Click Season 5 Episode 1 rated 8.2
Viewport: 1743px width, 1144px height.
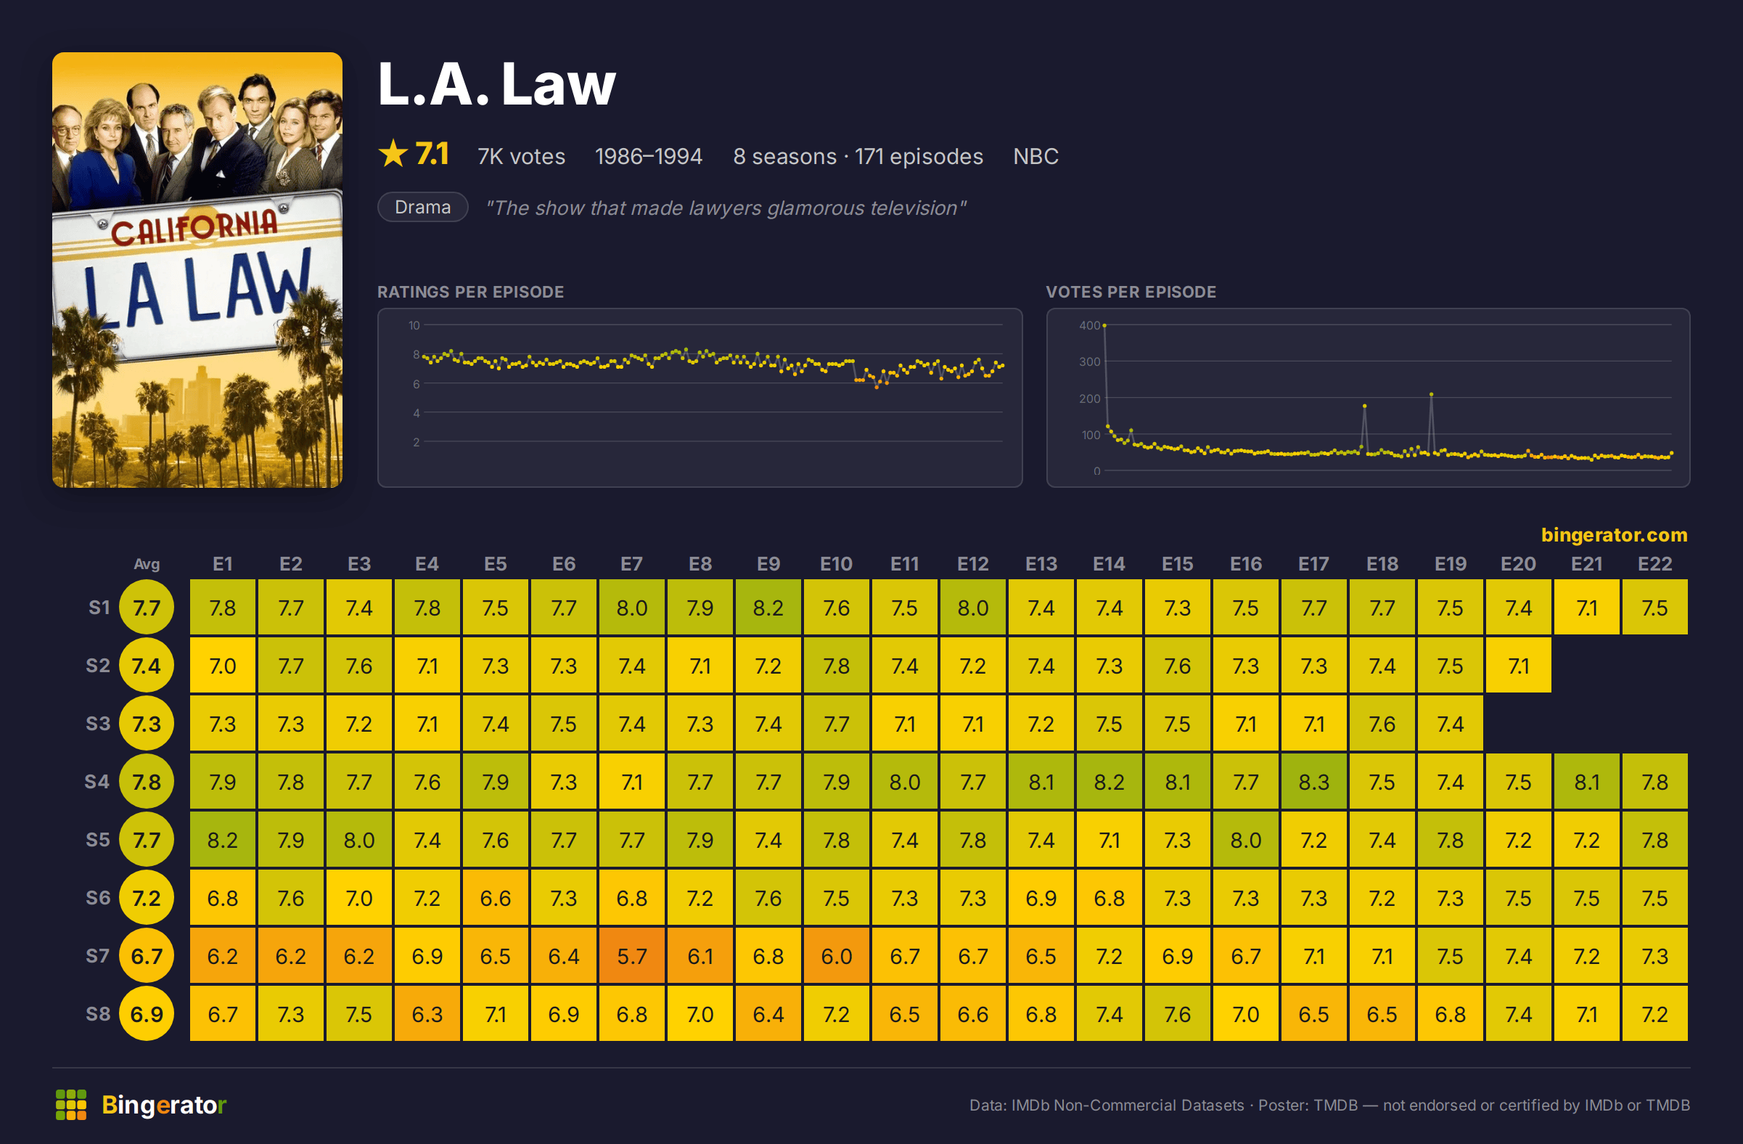point(223,839)
